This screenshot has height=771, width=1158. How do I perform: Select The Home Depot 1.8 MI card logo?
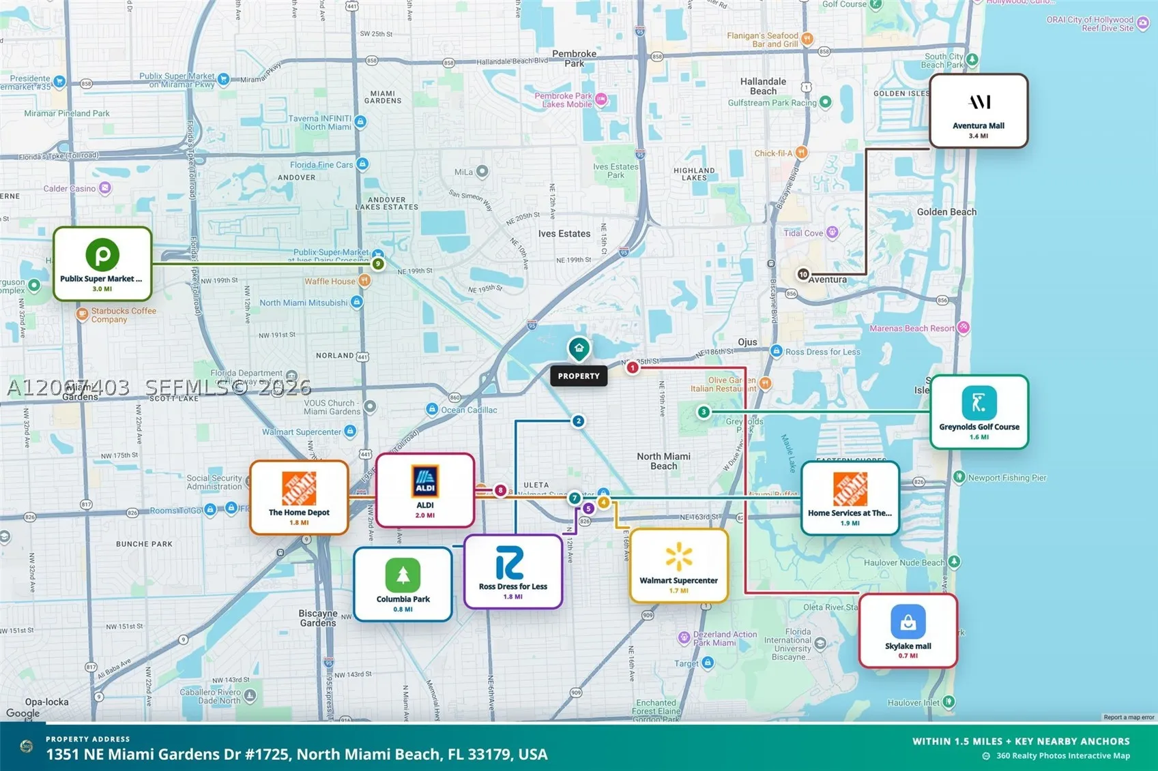coord(299,488)
